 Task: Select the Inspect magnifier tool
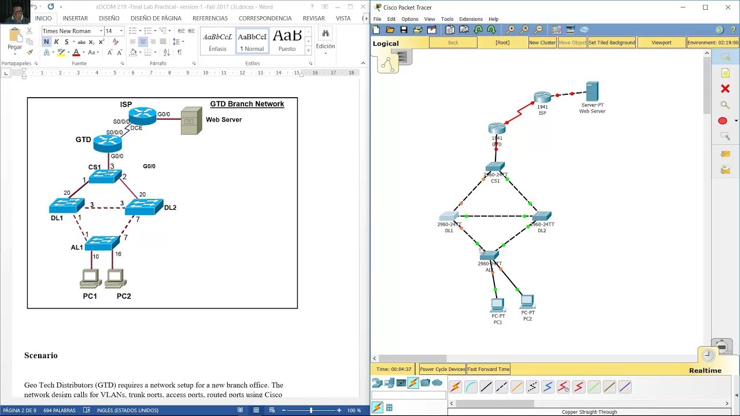725,105
